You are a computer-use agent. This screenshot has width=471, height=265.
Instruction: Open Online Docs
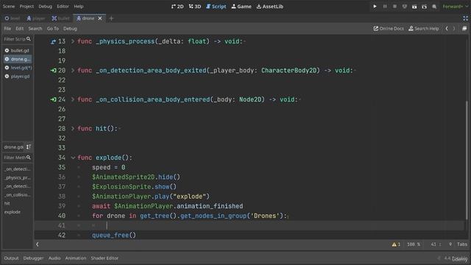[x=389, y=29]
